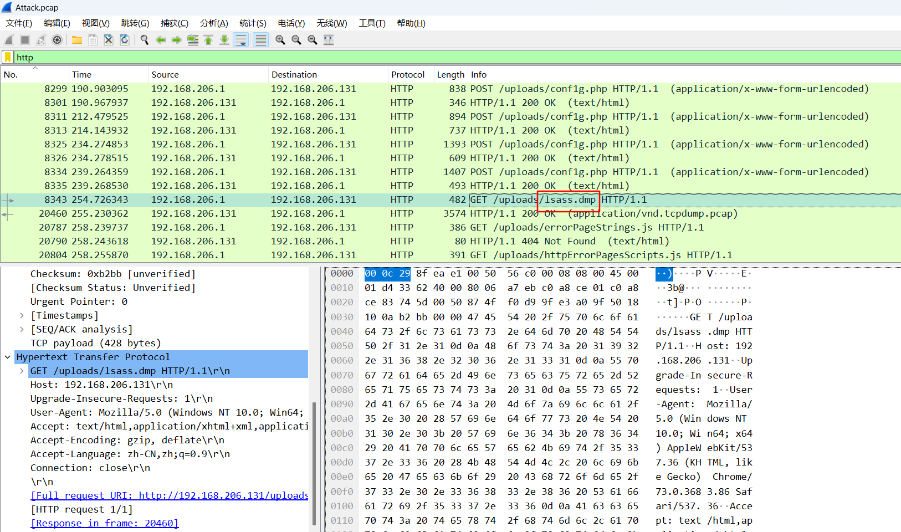
Task: Open the 视图(V) menu
Action: [96, 23]
